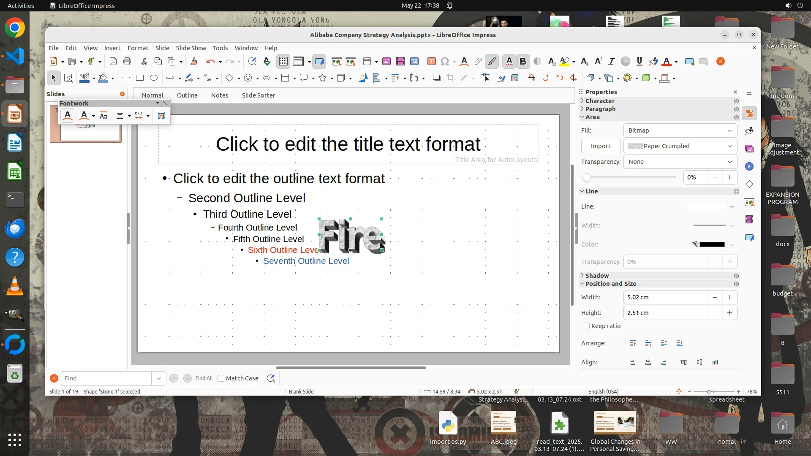Viewport: 811px width, 456px height.
Task: Expand the Shadow section
Action: [597, 275]
